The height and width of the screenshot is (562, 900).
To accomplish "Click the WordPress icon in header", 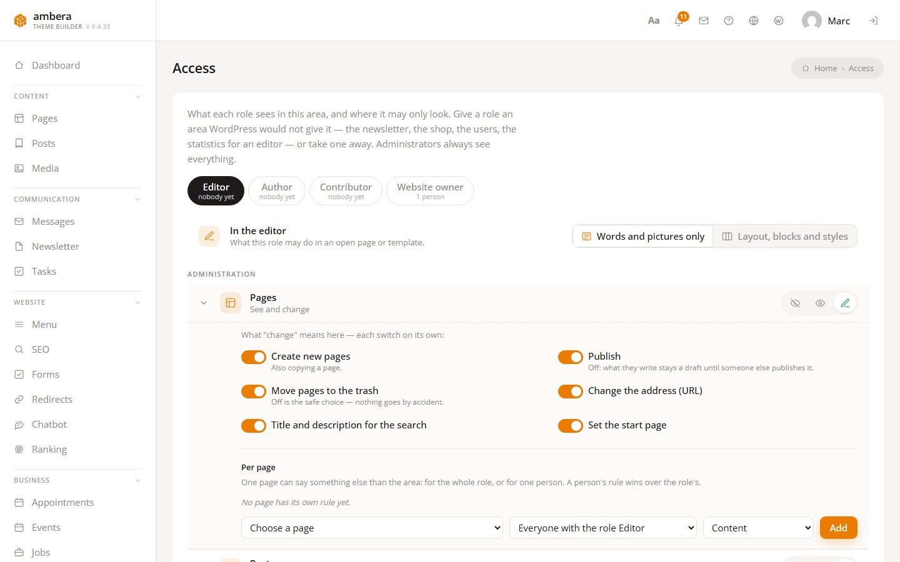I will [779, 21].
